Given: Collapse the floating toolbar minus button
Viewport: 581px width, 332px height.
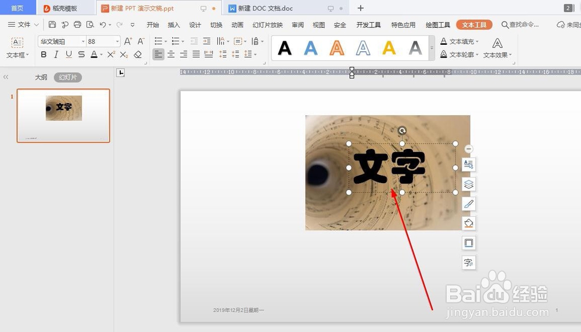Looking at the screenshot, I should [x=468, y=149].
